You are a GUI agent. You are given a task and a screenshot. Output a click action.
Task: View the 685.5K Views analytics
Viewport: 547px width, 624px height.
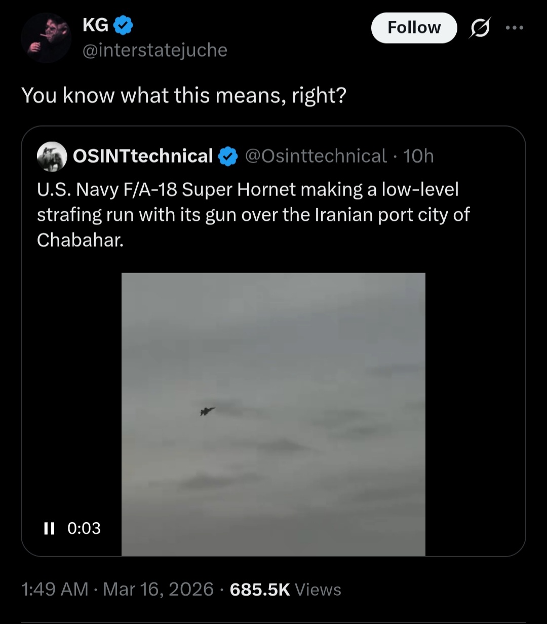click(286, 589)
